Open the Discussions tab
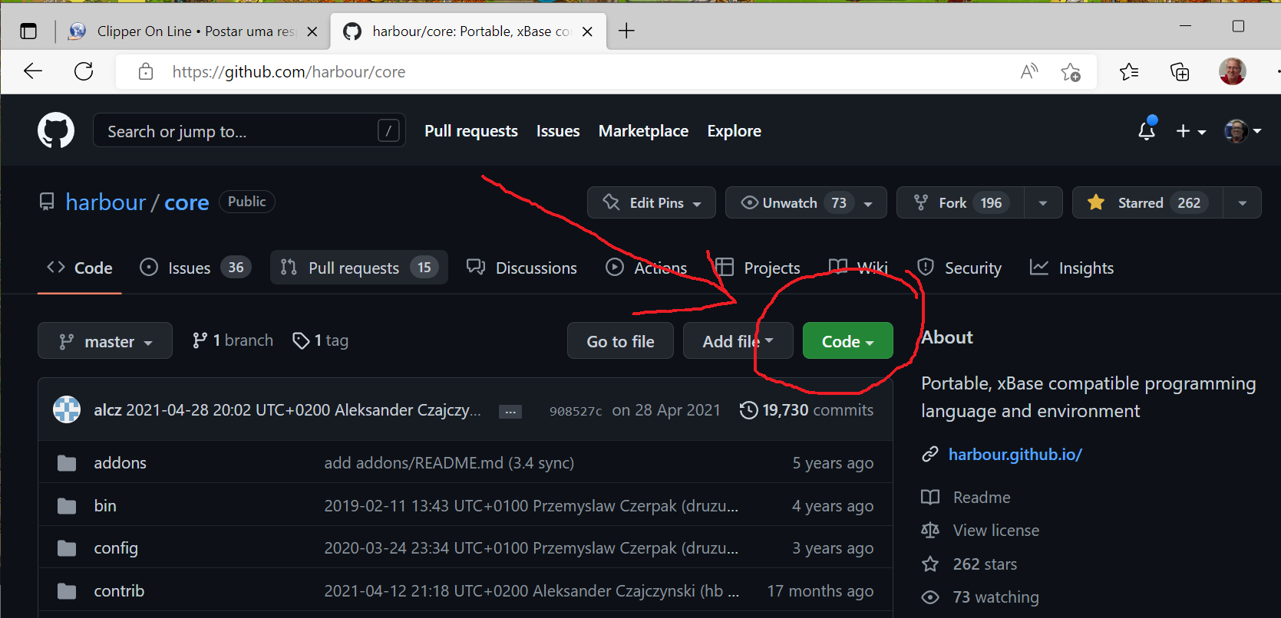Image resolution: width=1281 pixels, height=618 pixels. (x=522, y=268)
